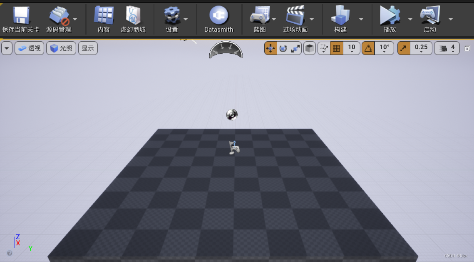Open the 蓝图 Blueprints menu
Screen dimensions: 474x262
point(260,17)
